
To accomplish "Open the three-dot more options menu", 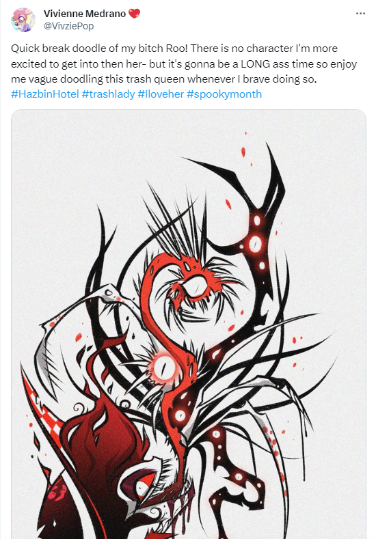I will pyautogui.click(x=360, y=14).
